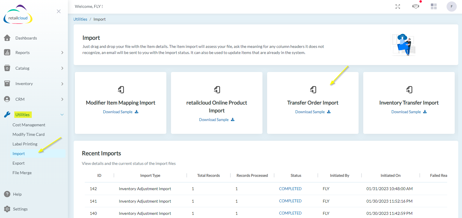Click the ID column header

click(x=99, y=175)
